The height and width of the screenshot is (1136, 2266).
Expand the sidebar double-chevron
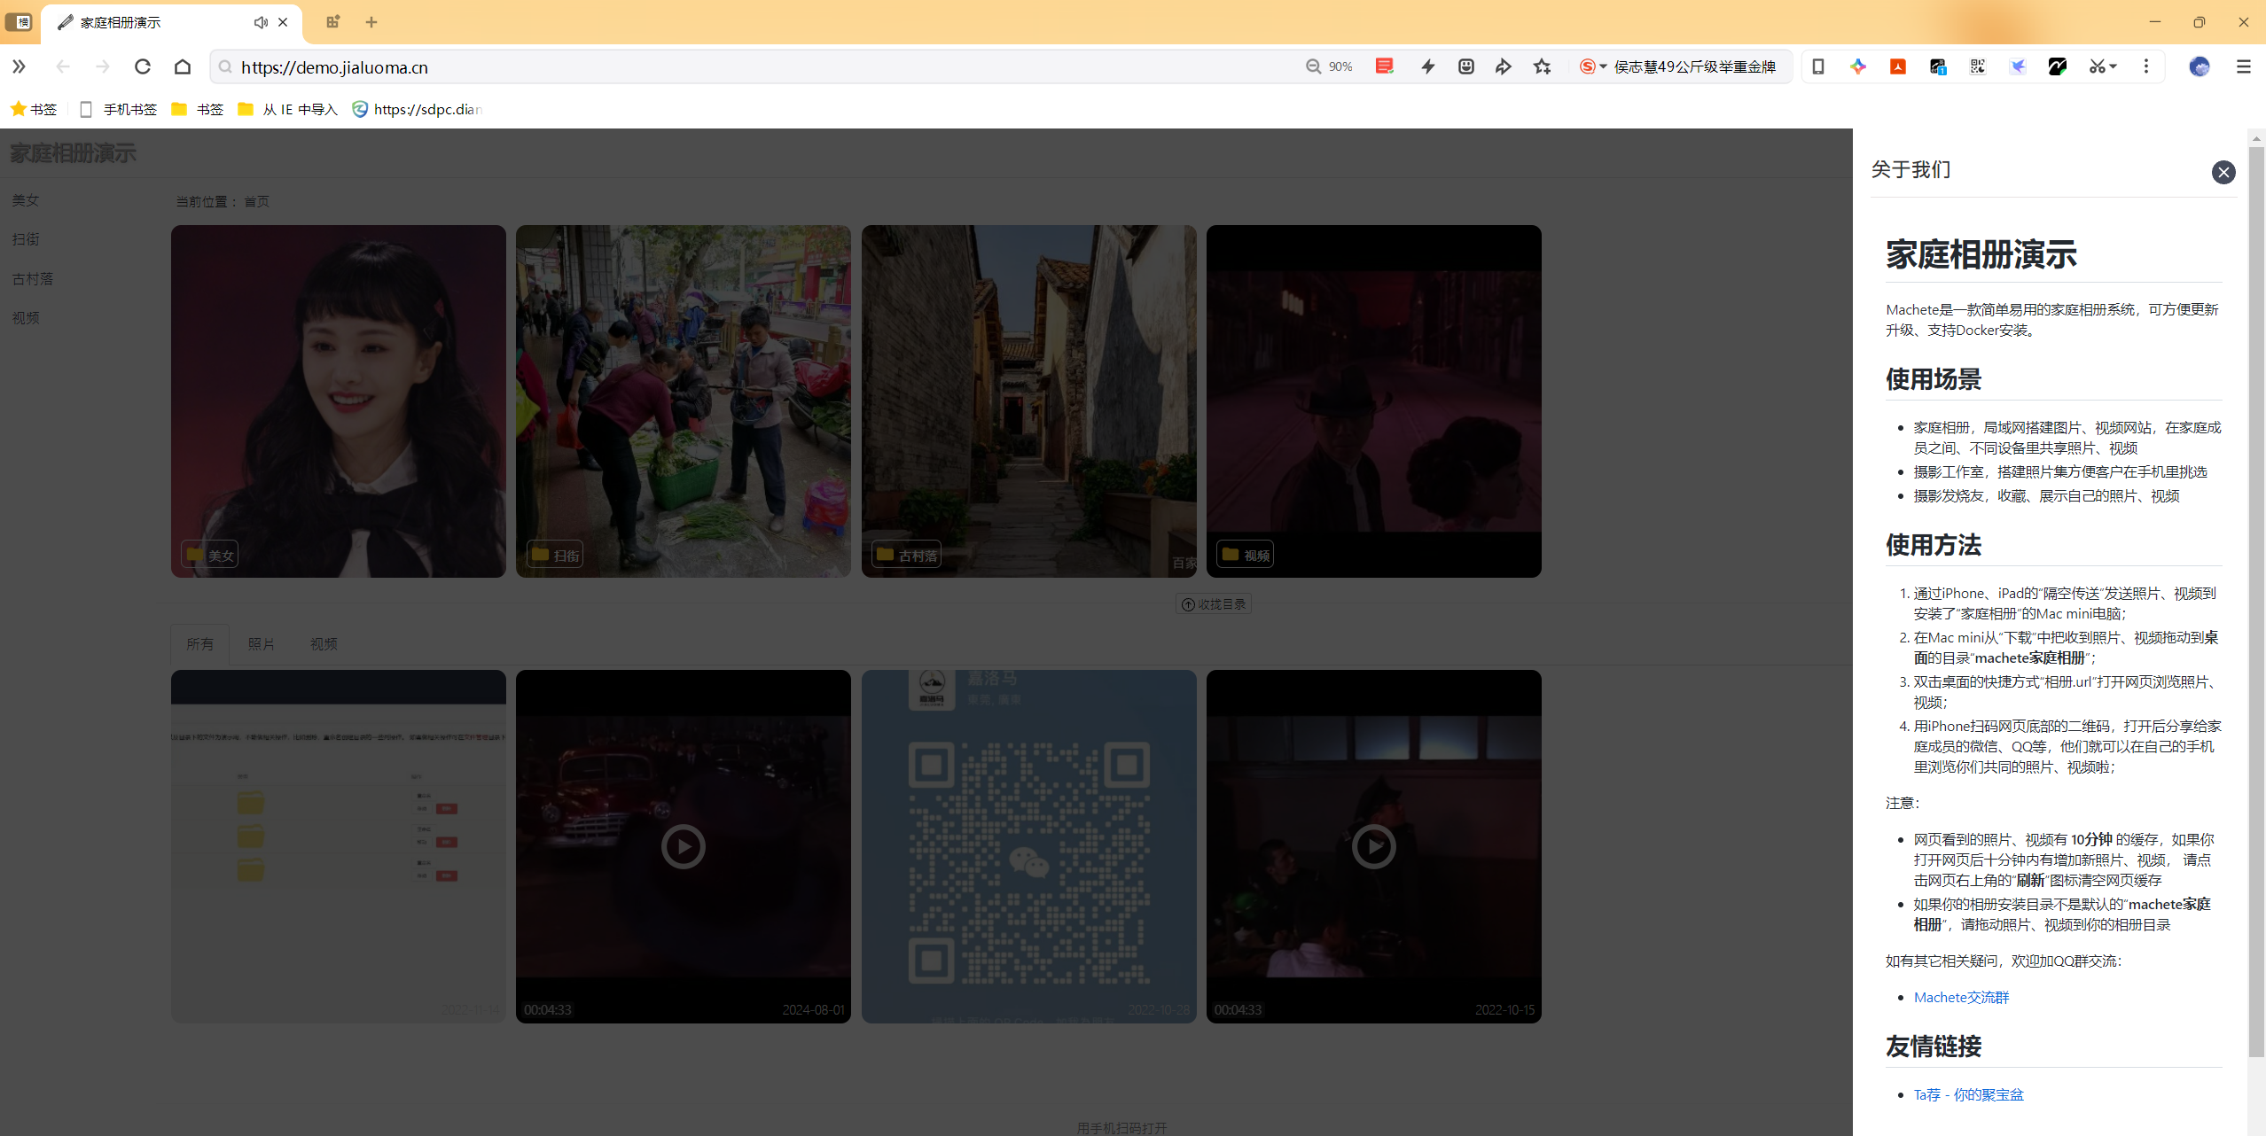19,66
